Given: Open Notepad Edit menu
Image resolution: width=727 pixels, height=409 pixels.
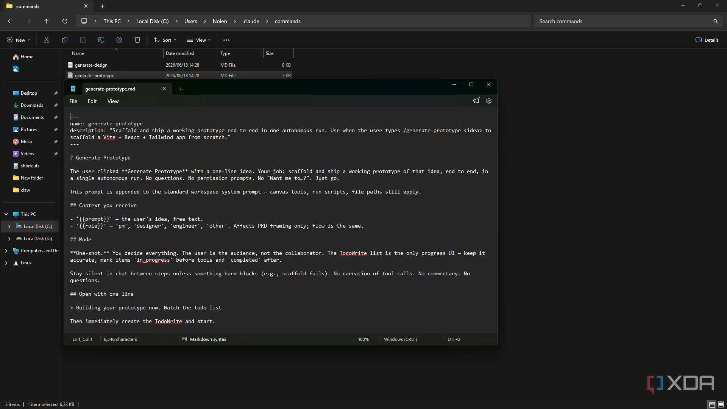Looking at the screenshot, I should coord(92,101).
